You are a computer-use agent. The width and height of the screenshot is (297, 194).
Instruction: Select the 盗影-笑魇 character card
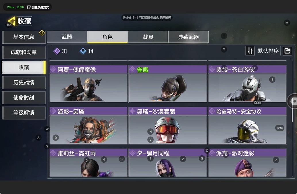point(88,126)
